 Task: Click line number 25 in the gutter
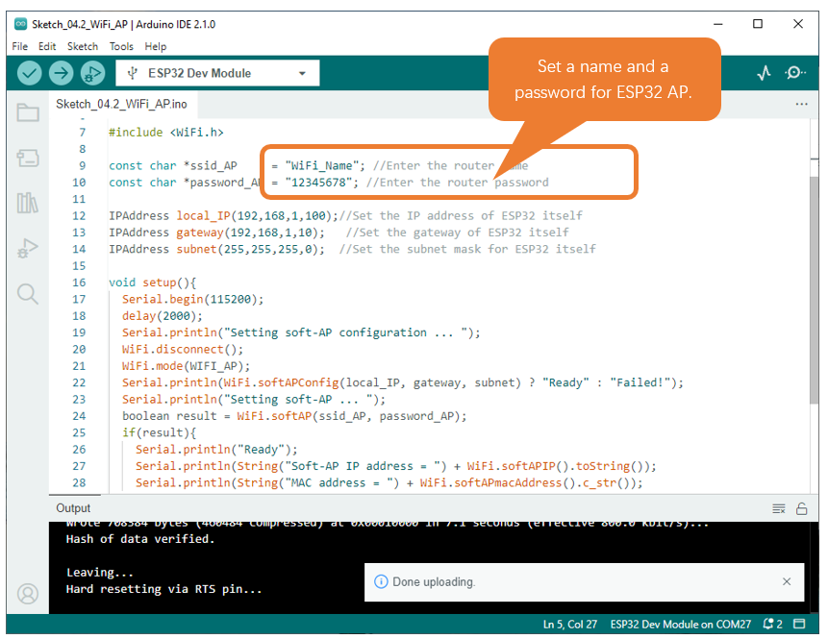point(79,432)
